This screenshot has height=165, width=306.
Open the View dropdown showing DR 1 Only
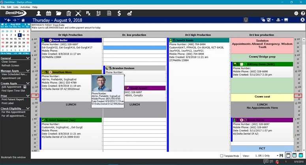click(x=267, y=156)
